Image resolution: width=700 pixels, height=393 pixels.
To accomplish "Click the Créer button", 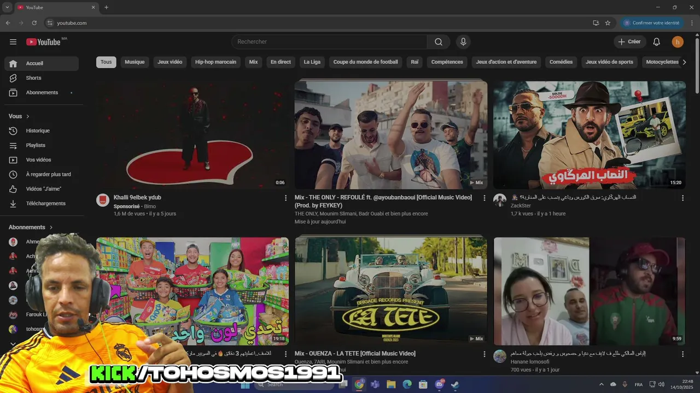I will (x=629, y=42).
